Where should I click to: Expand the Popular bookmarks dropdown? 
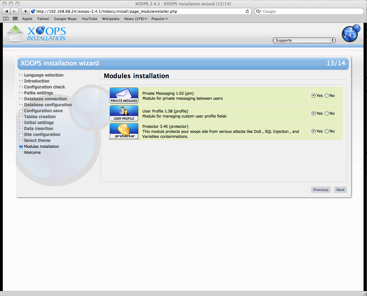click(159, 19)
